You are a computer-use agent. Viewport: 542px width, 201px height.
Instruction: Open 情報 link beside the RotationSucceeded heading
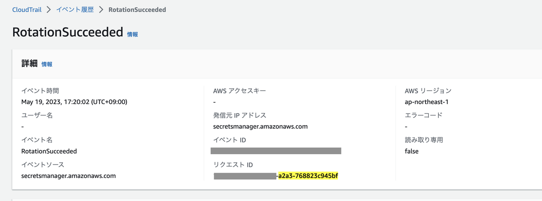point(132,34)
